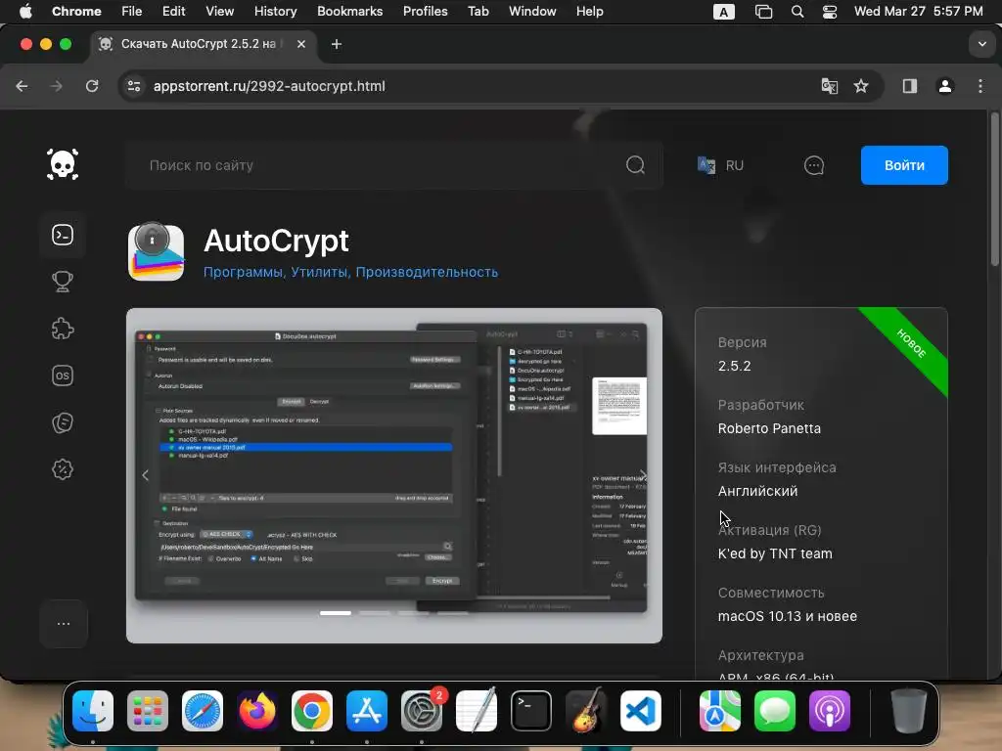Screen dimensions: 1002x751
Task: Close the AutoCrypt tab
Action: point(301,44)
